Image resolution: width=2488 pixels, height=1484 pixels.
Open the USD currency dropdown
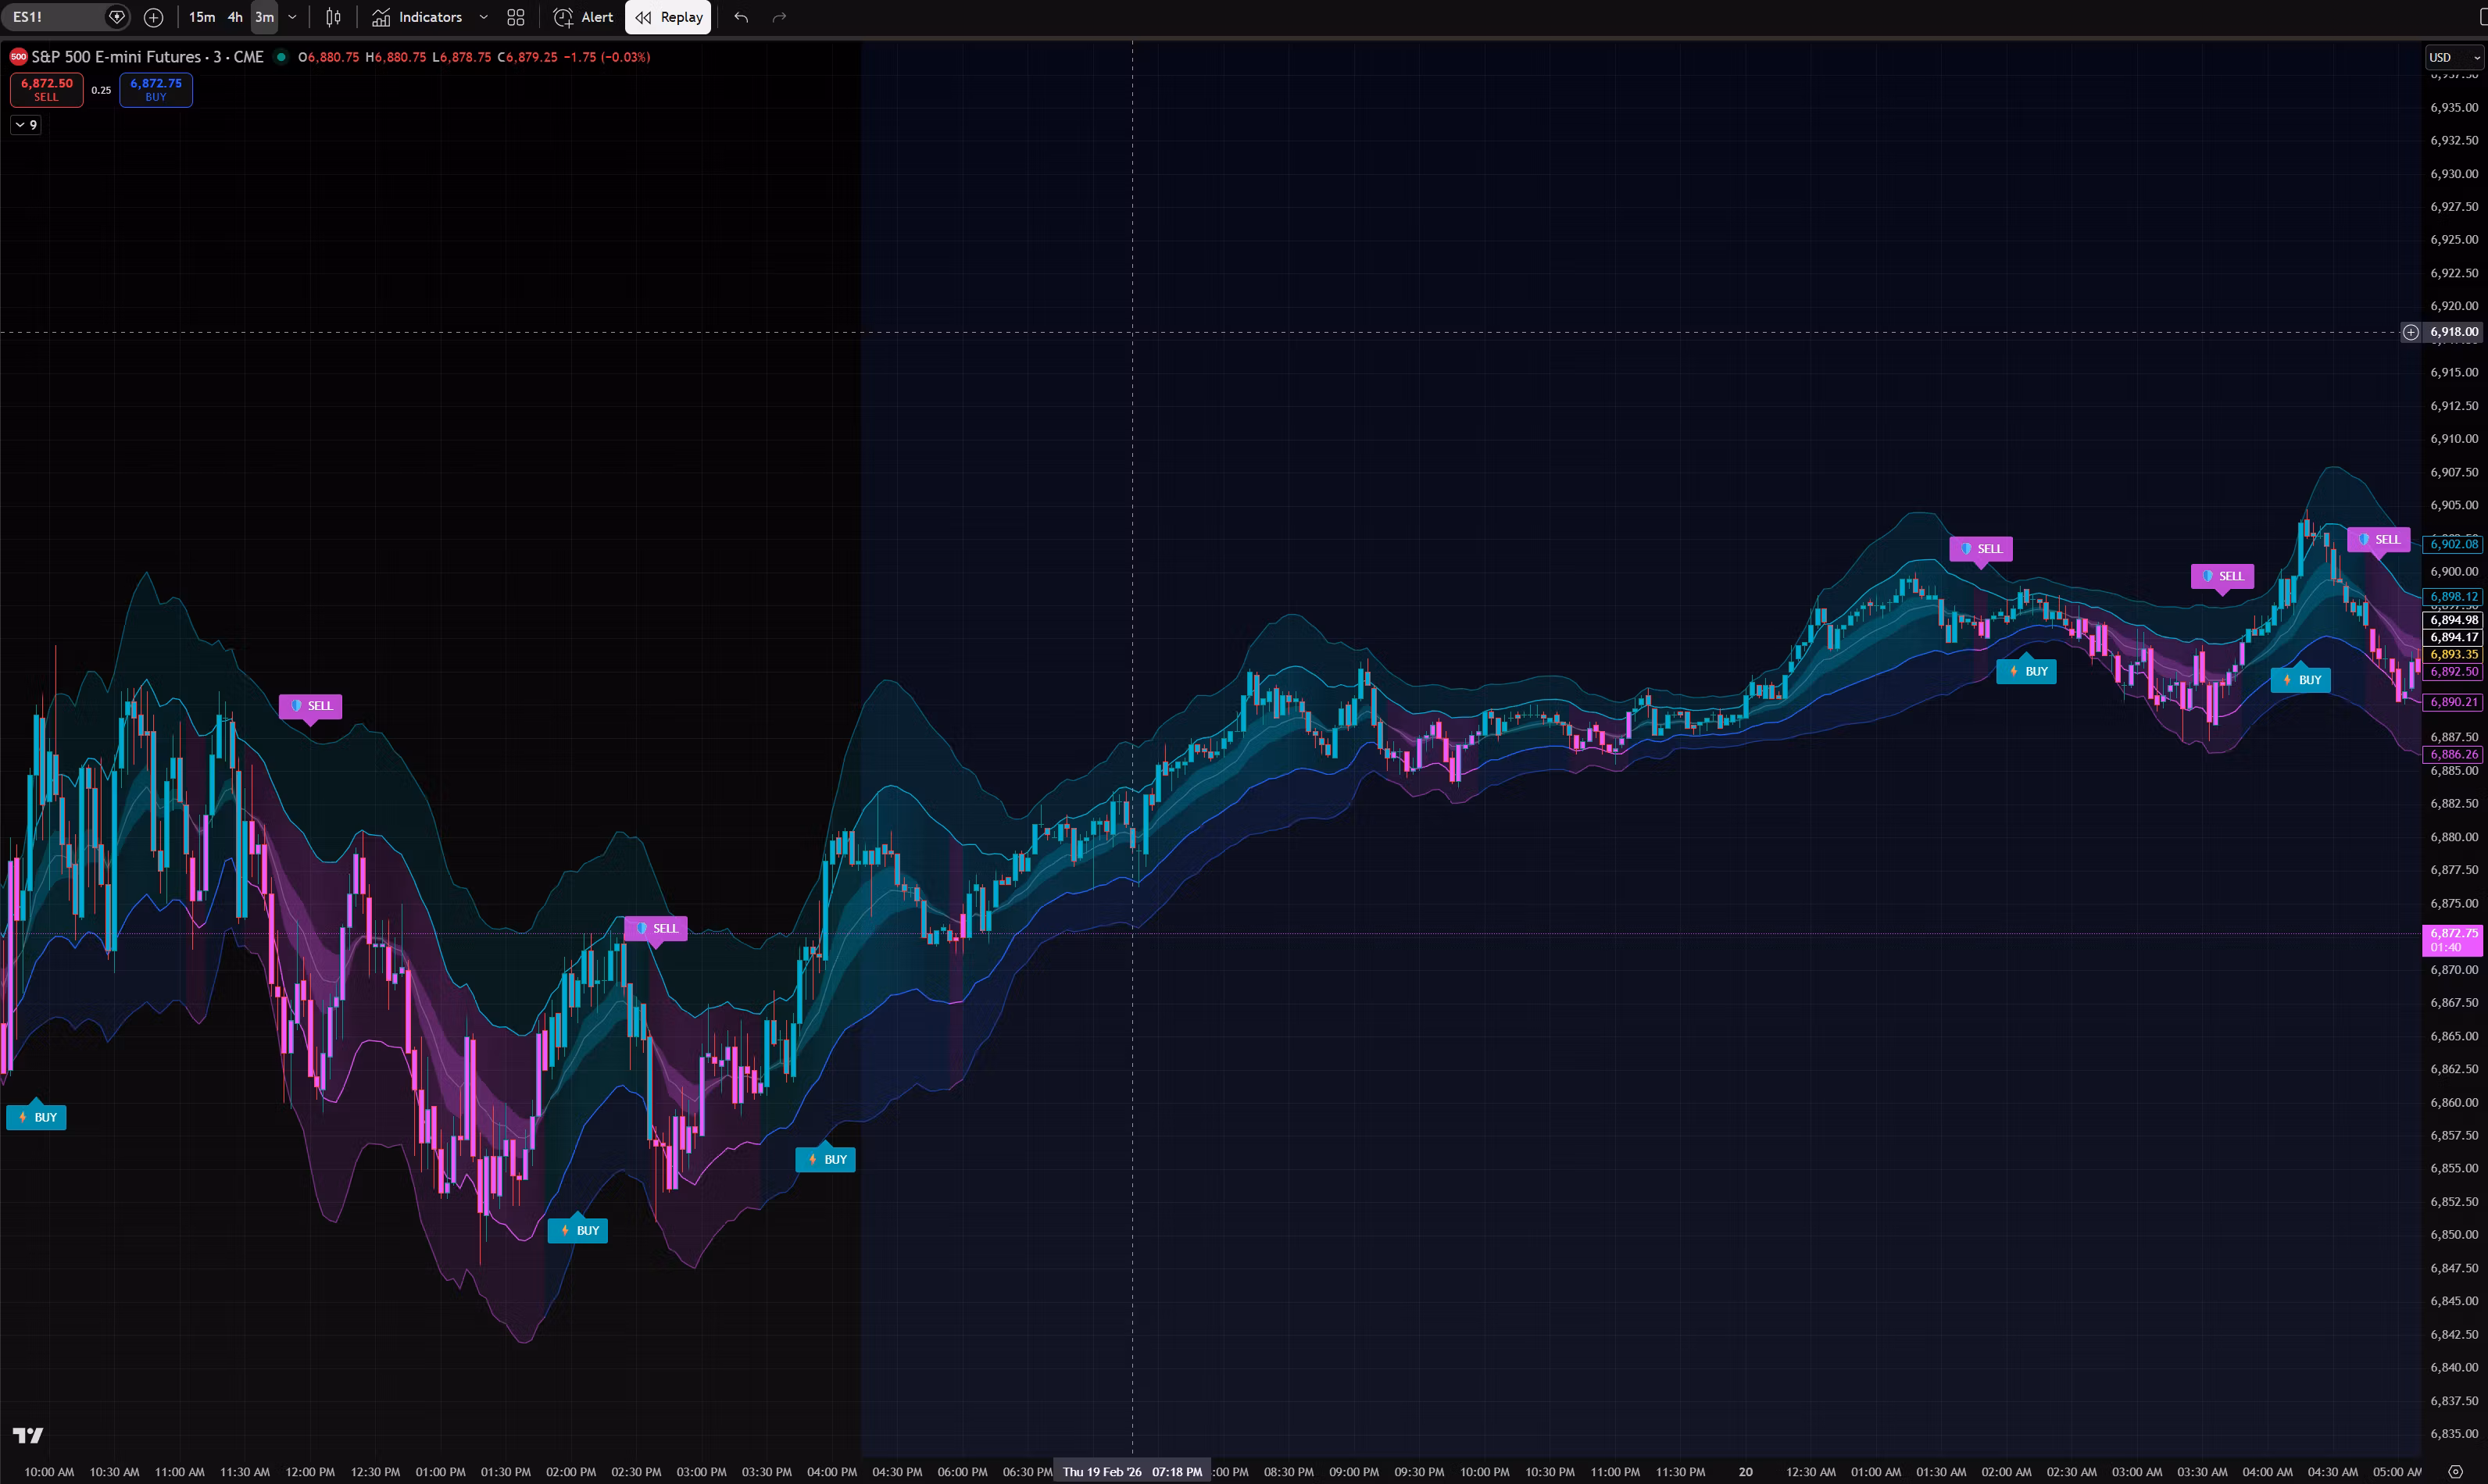[x=2454, y=57]
